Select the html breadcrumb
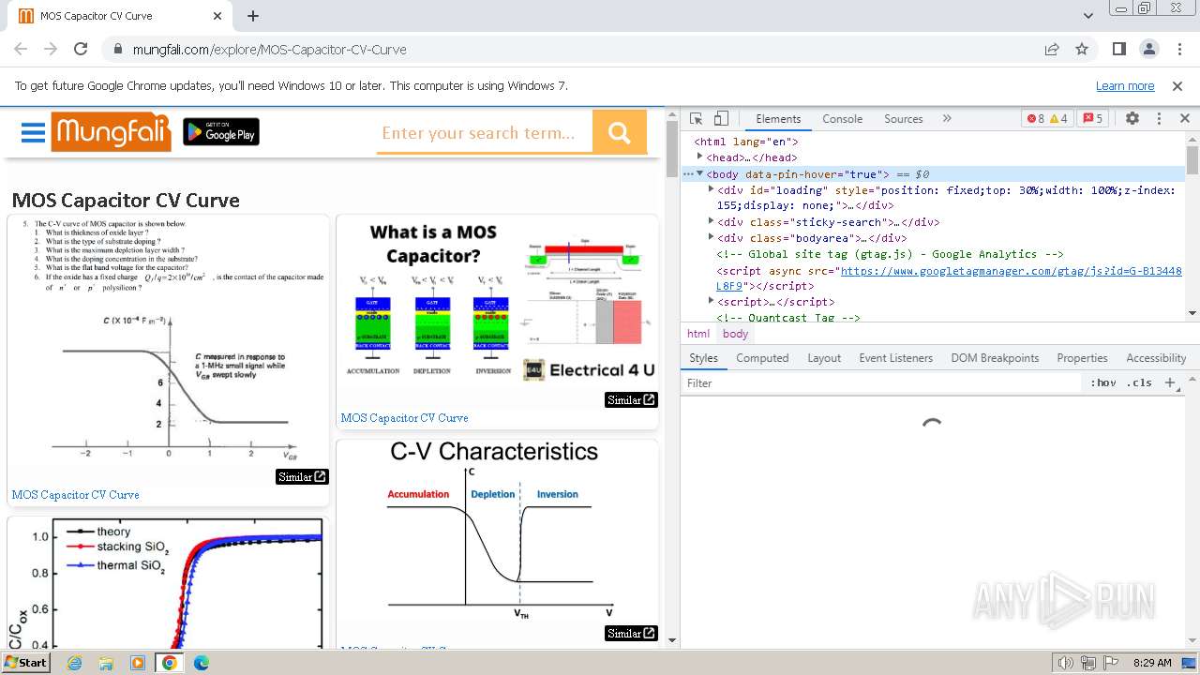Viewport: 1200px width, 675px height. point(698,334)
